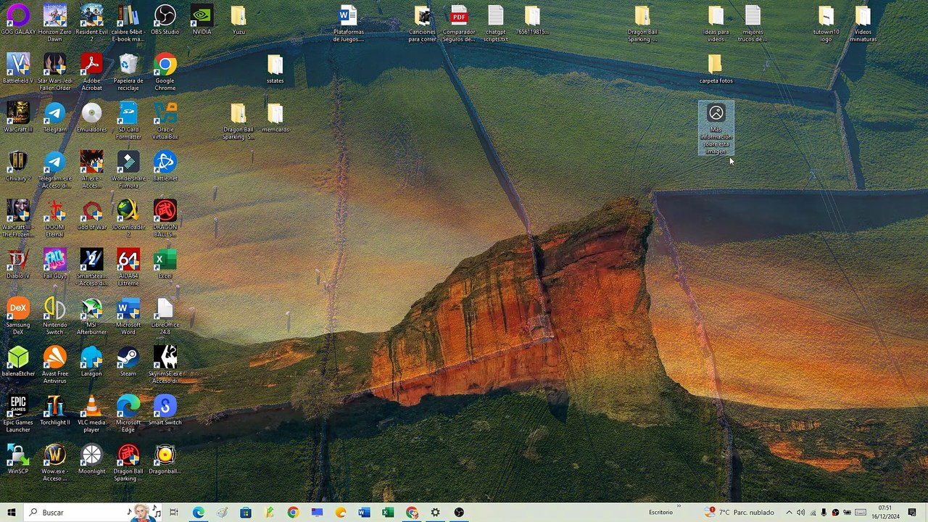Open Microsoft Store from the taskbar
The height and width of the screenshot is (522, 928).
pyautogui.click(x=246, y=513)
